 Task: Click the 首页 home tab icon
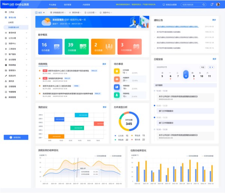tap(36, 13)
